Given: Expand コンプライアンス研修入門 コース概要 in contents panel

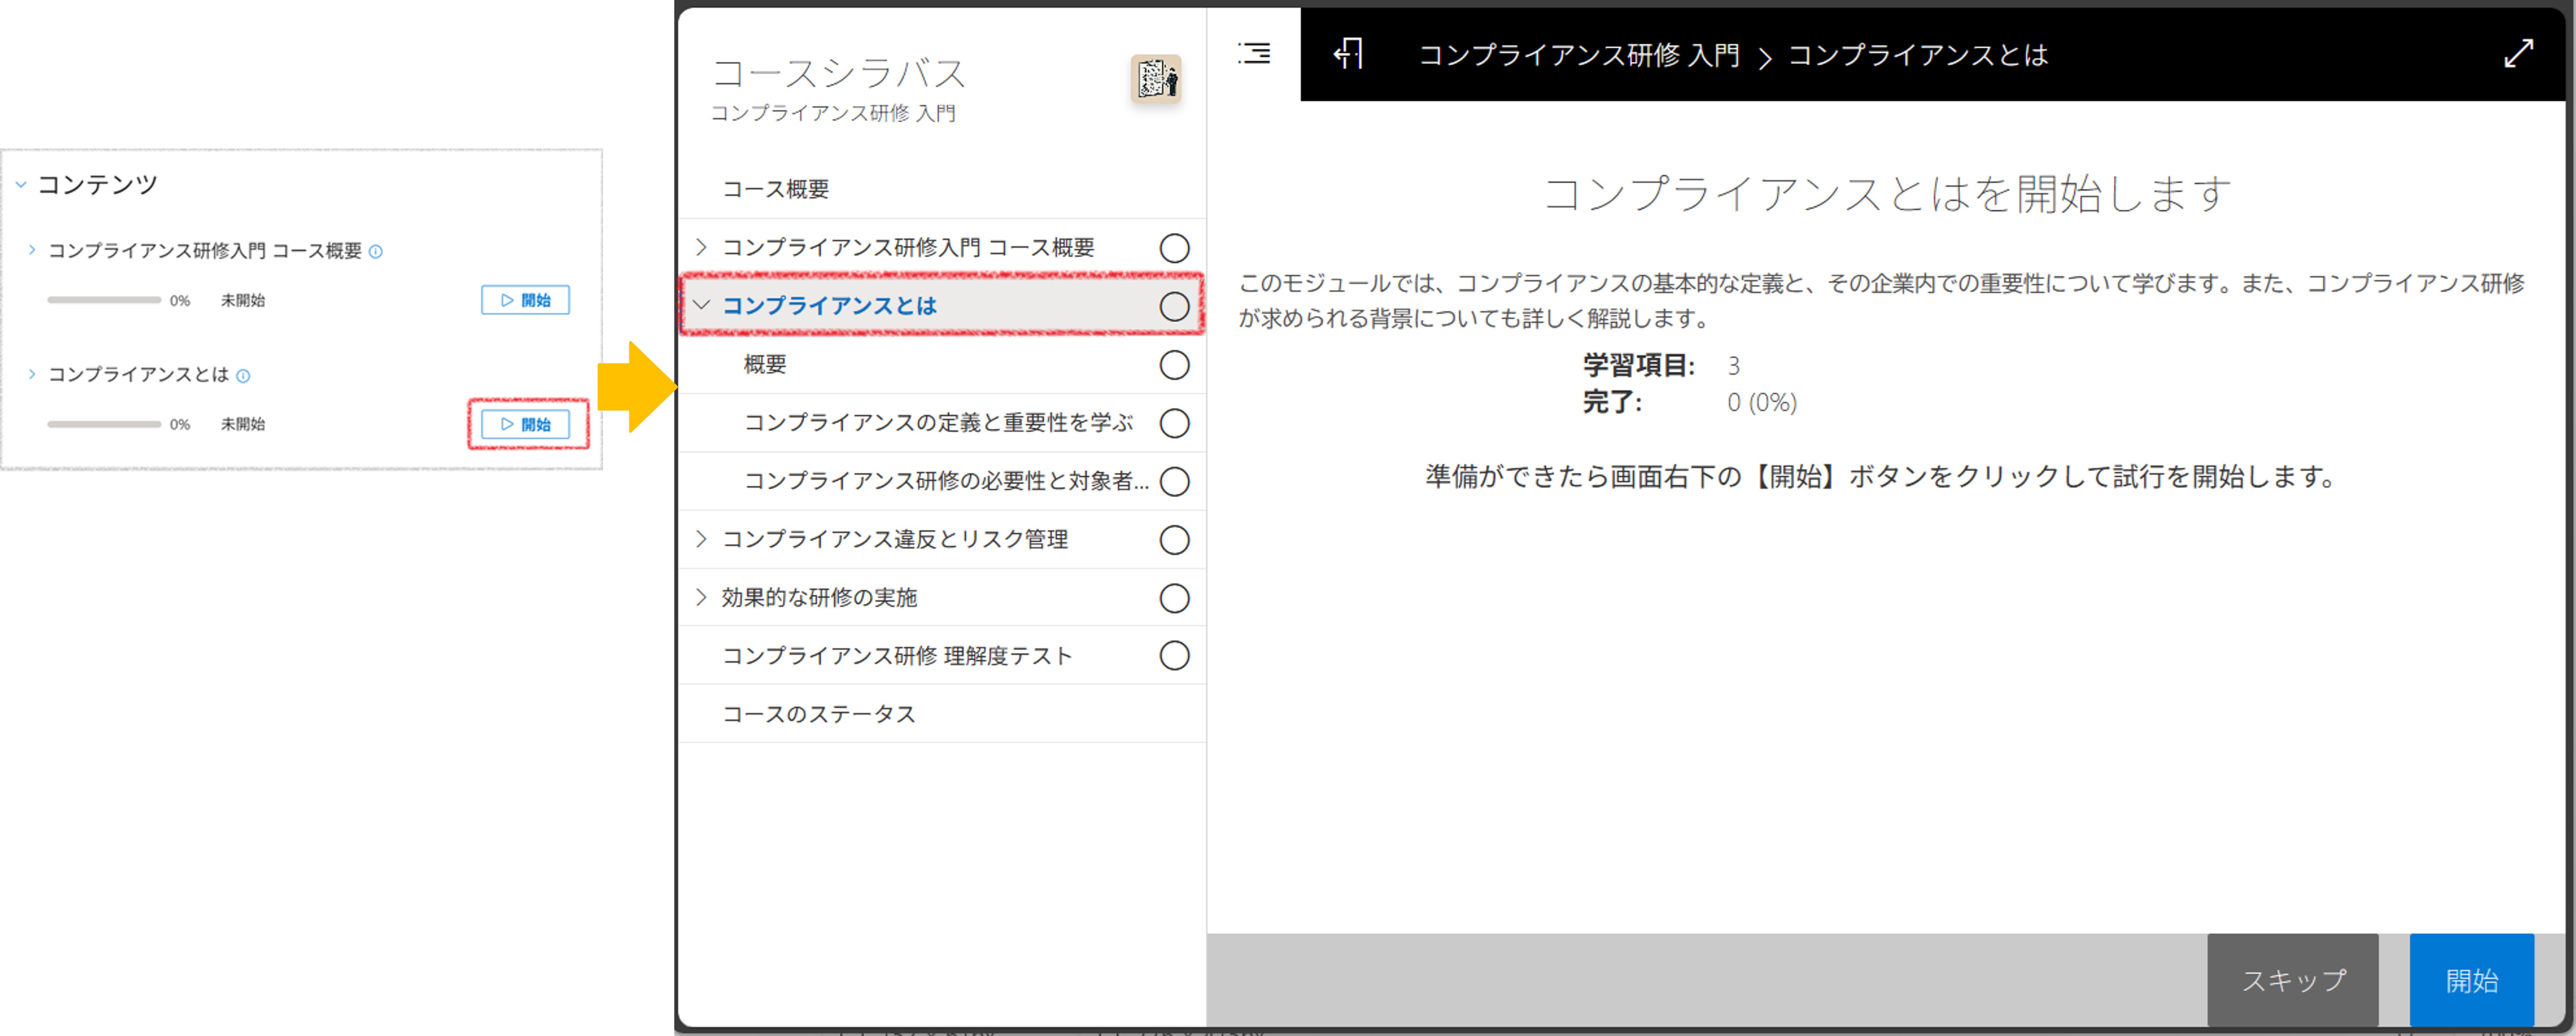Looking at the screenshot, I should tap(32, 250).
